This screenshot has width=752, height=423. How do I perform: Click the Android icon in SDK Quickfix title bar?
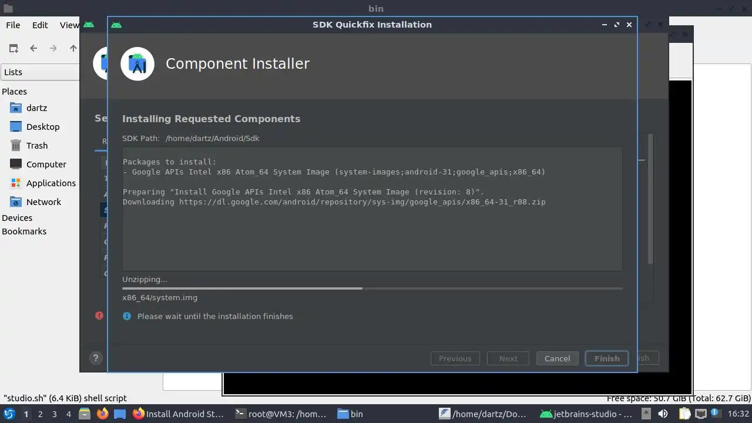(116, 25)
